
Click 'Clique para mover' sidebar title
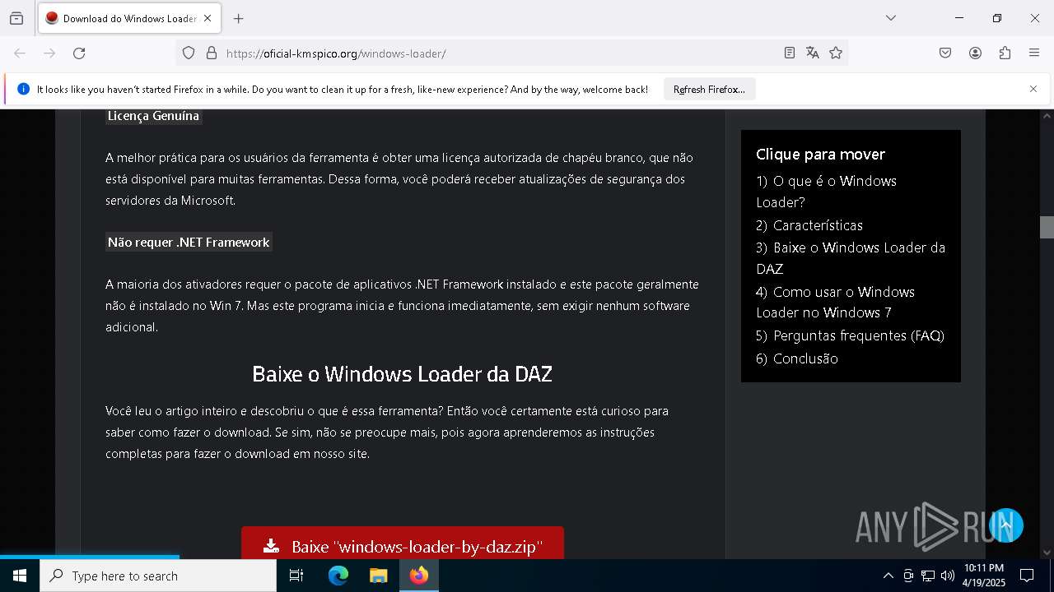tap(820, 155)
